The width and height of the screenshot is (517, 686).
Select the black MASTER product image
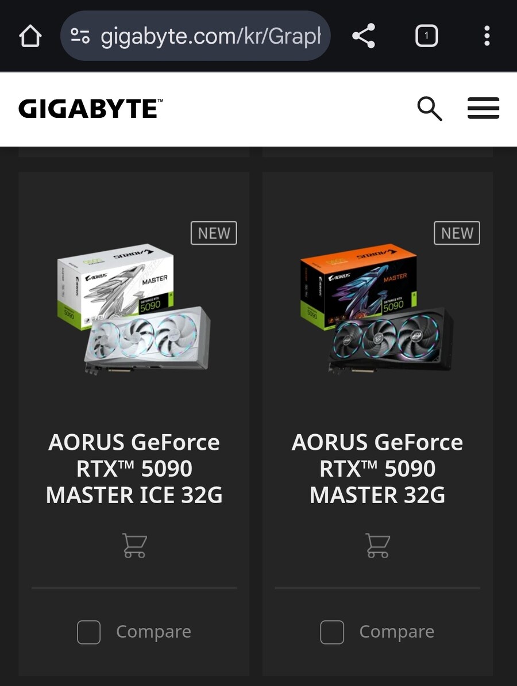tap(377, 308)
